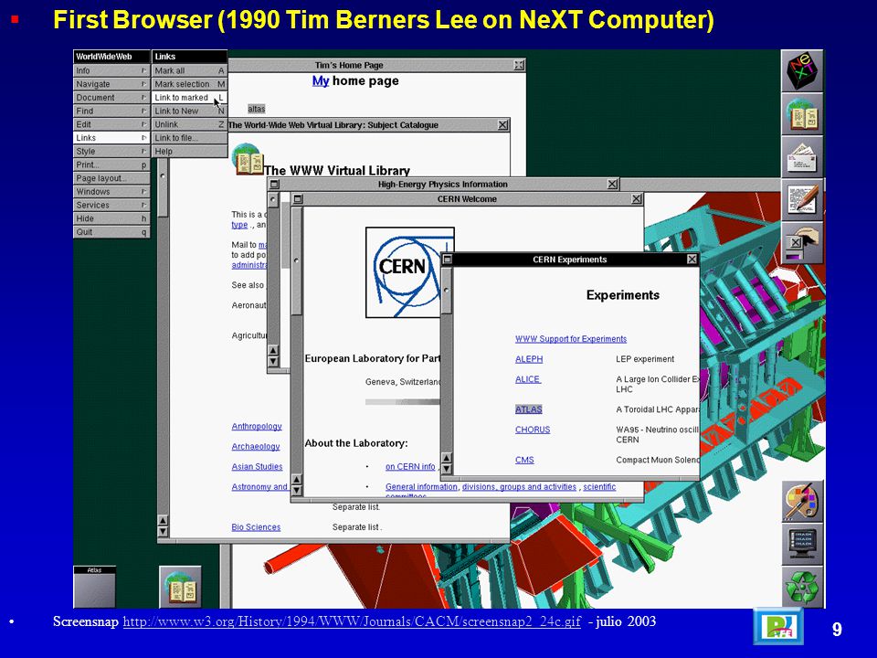Image resolution: width=877 pixels, height=658 pixels.
Task: Select the Links menu item
Action: 111,138
